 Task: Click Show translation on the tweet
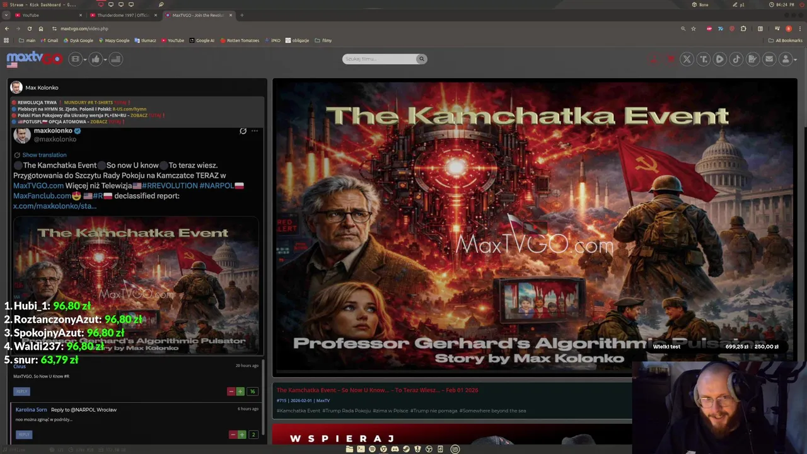pyautogui.click(x=44, y=155)
